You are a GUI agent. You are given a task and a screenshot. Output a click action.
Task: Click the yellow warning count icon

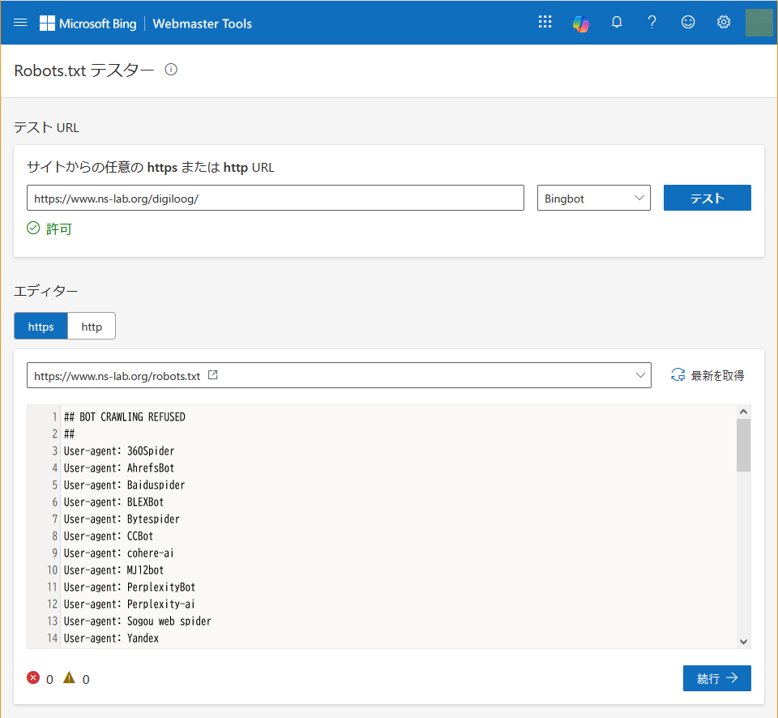(x=69, y=677)
